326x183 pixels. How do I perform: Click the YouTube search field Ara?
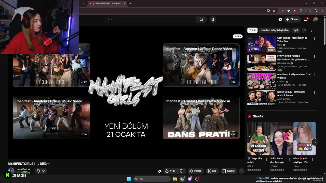[151, 20]
